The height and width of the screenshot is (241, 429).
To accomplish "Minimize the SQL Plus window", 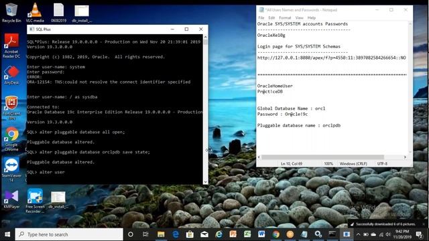I will coord(172,29).
